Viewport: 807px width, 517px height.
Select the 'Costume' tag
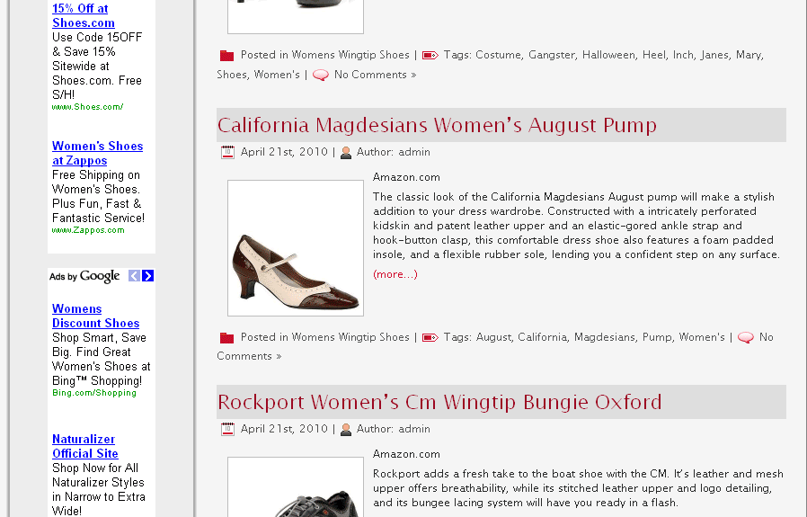[498, 55]
